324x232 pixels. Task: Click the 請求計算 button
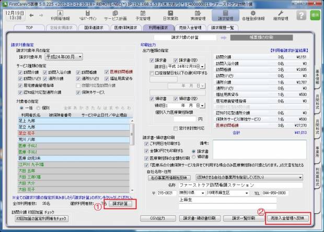pyautogui.click(x=123, y=204)
